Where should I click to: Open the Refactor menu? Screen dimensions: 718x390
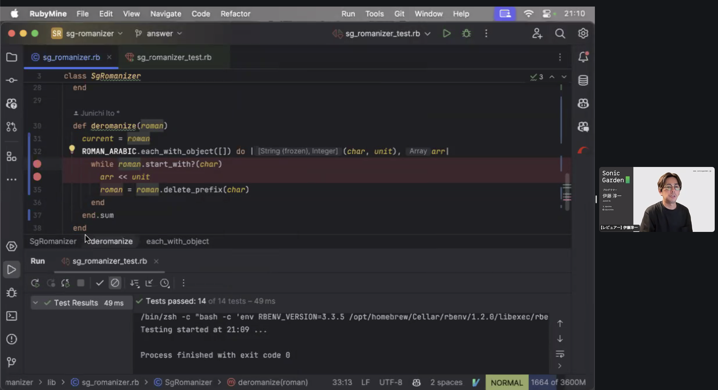(235, 14)
